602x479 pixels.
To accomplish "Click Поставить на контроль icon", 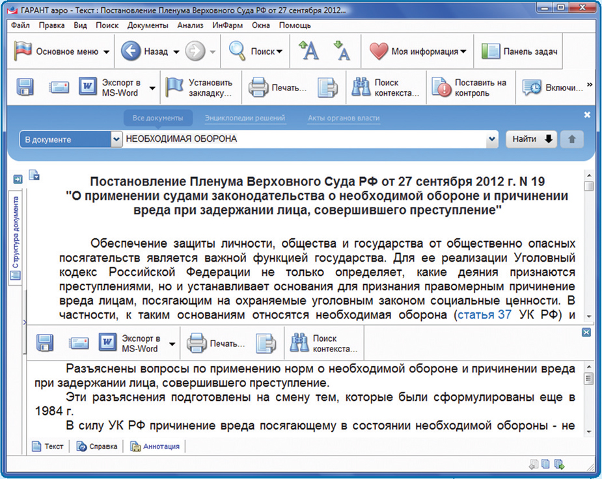I will pyautogui.click(x=442, y=87).
